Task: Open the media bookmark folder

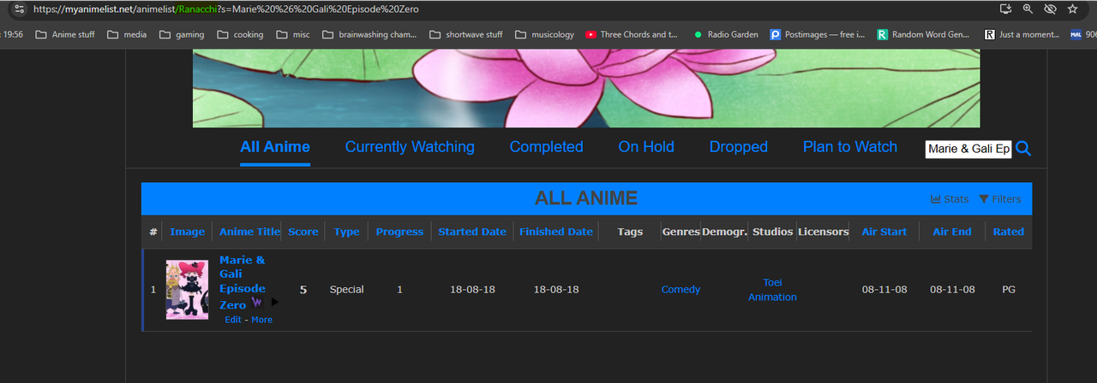Action: click(127, 35)
